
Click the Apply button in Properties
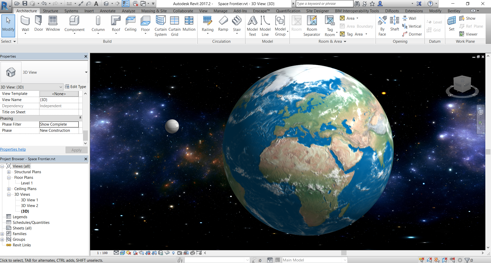pyautogui.click(x=76, y=150)
